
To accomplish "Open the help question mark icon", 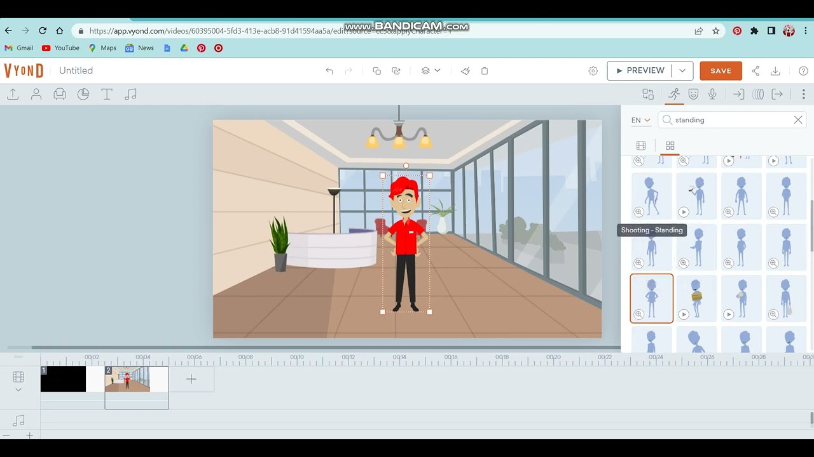I will click(x=803, y=71).
